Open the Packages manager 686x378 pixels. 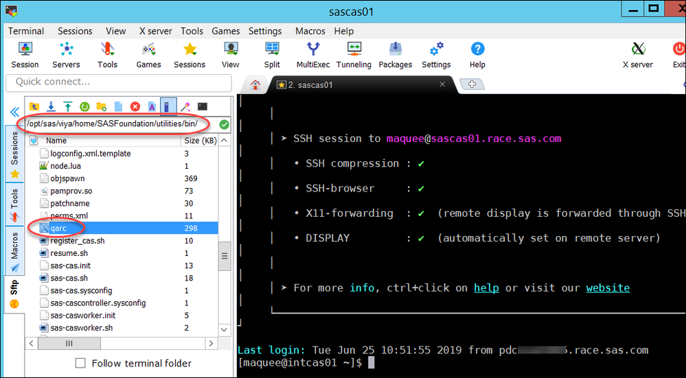396,55
